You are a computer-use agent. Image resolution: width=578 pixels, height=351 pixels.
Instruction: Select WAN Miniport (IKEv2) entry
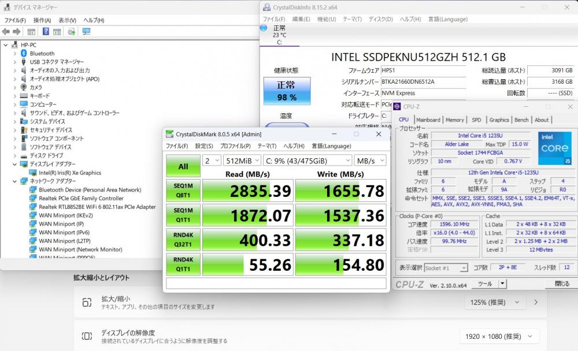pyautogui.click(x=66, y=215)
